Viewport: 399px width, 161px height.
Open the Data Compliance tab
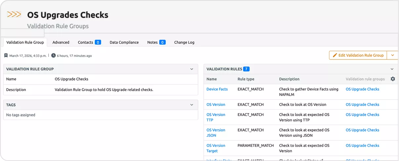pyautogui.click(x=124, y=42)
